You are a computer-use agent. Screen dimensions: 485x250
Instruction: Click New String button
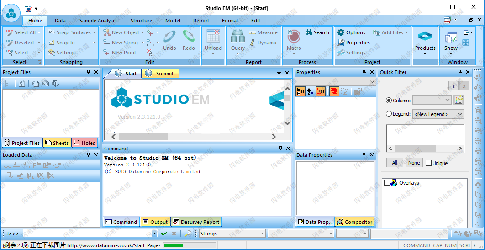(x=121, y=43)
